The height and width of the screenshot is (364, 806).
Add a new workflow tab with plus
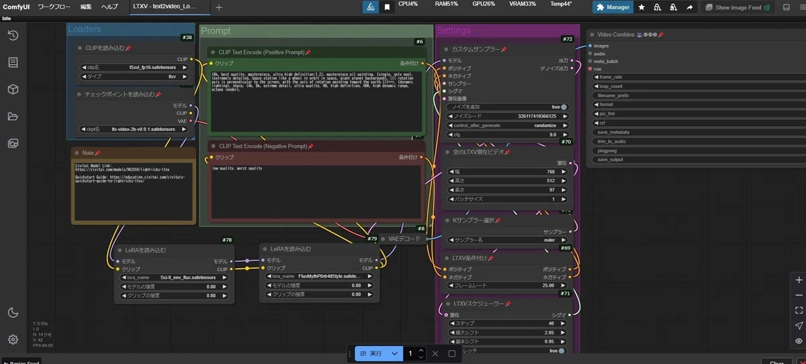click(x=219, y=7)
